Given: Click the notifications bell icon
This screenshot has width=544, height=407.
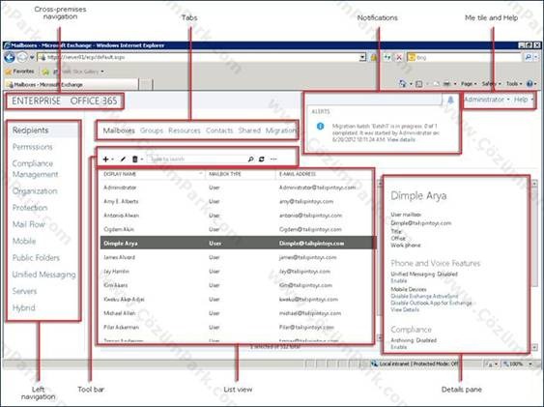Looking at the screenshot, I should click(x=450, y=100).
